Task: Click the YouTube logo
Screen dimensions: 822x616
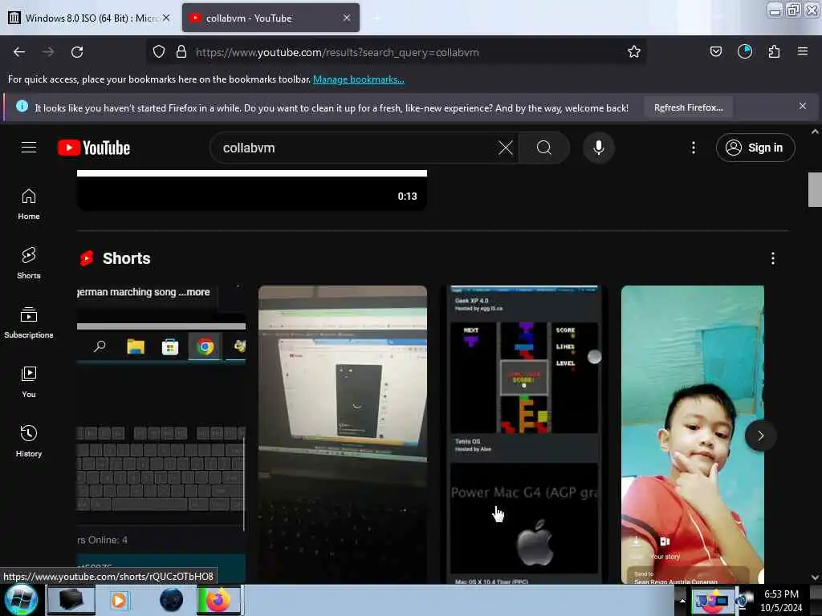Action: pyautogui.click(x=94, y=148)
